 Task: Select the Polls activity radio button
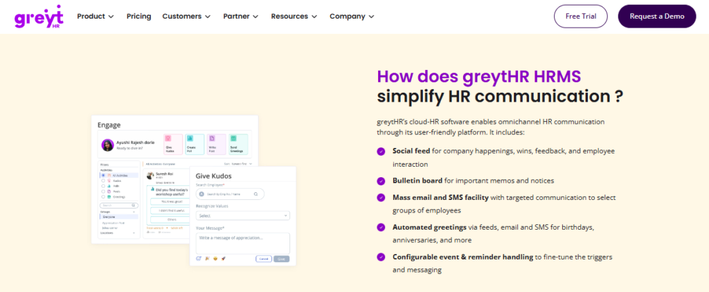click(103, 185)
